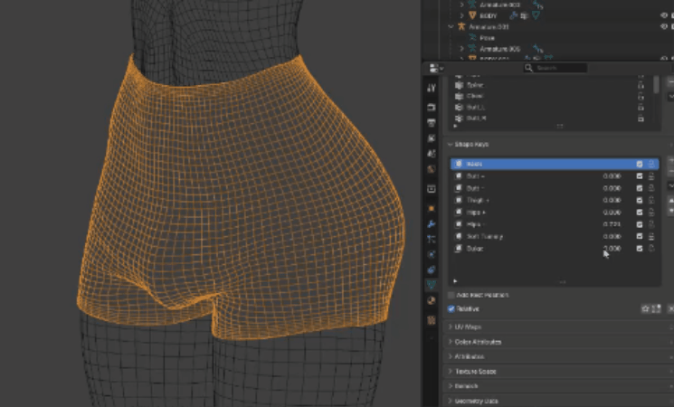Open the Output properties tab
The width and height of the screenshot is (674, 407).
tap(432, 123)
